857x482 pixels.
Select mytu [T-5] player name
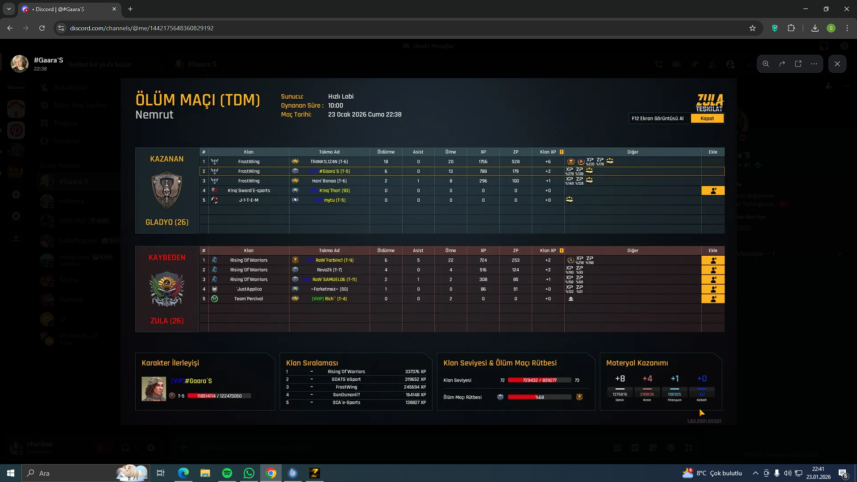335,200
